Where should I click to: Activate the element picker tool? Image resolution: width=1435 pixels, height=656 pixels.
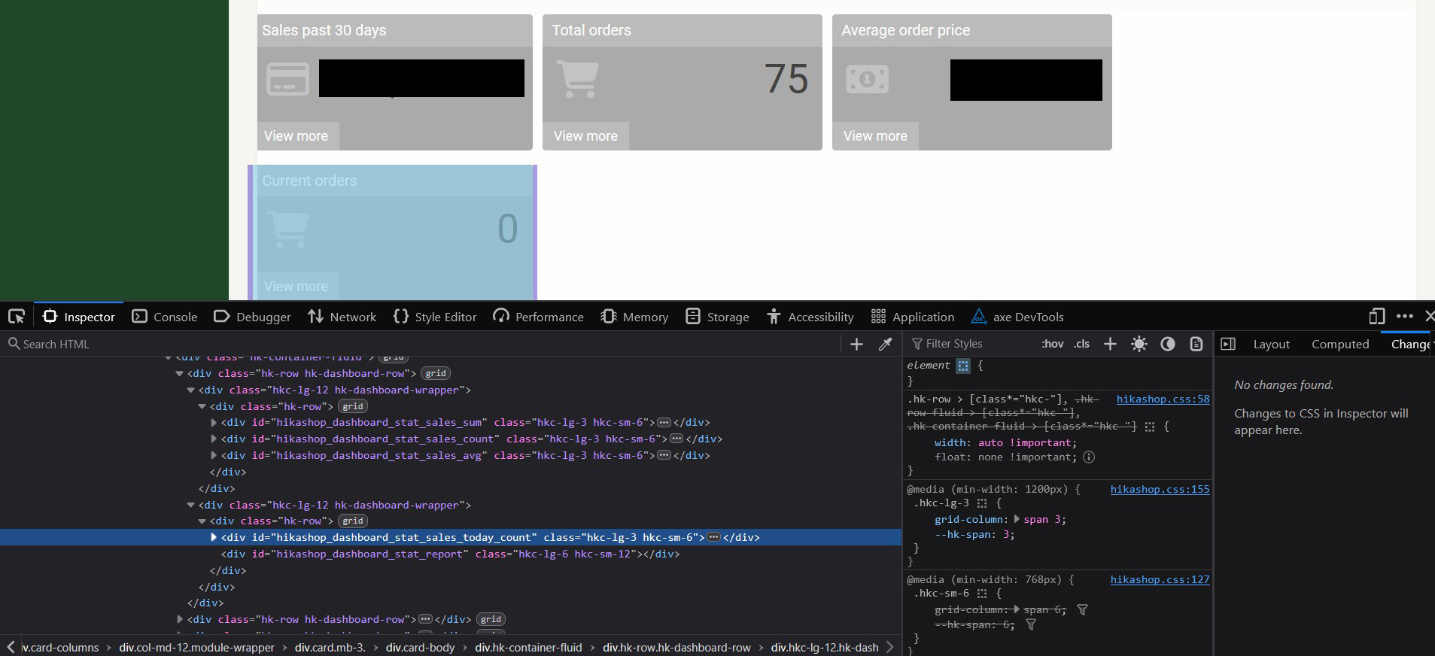click(17, 317)
